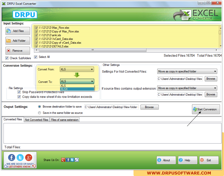
Task: Toggle the Check Subfolders checkbox
Action: click(x=7, y=58)
